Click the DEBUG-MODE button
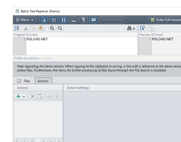This screenshot has height=142, width=181. click(x=112, y=20)
